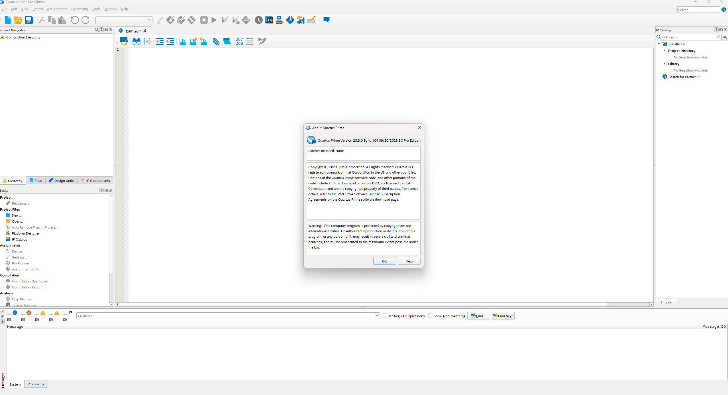Image resolution: width=728 pixels, height=395 pixels.
Task: Open the File menu
Action: (5, 9)
